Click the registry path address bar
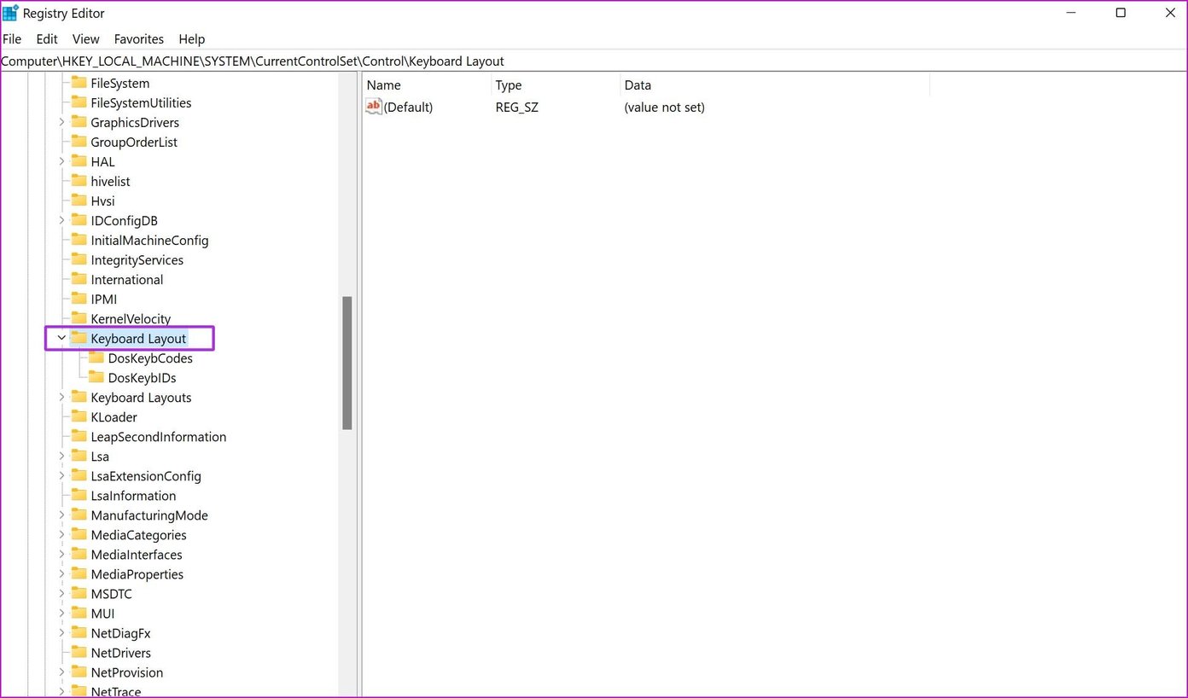This screenshot has height=698, width=1188. (593, 61)
